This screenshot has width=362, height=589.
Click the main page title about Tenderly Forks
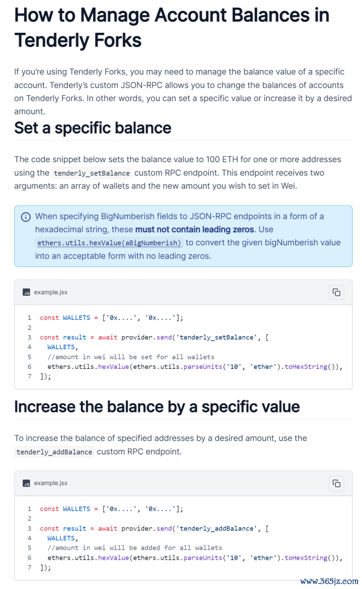(x=171, y=27)
